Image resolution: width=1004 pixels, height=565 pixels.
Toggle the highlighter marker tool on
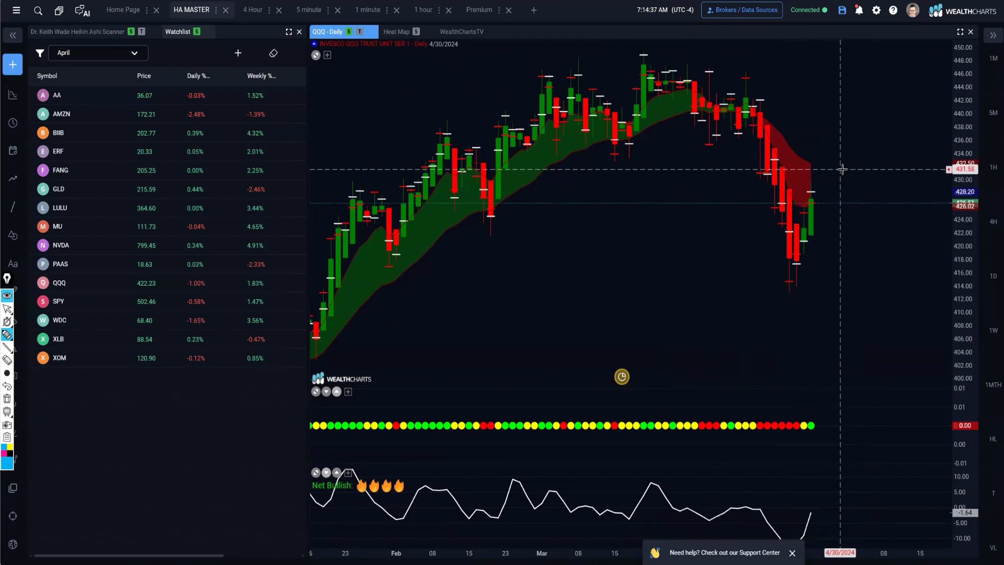coord(7,335)
